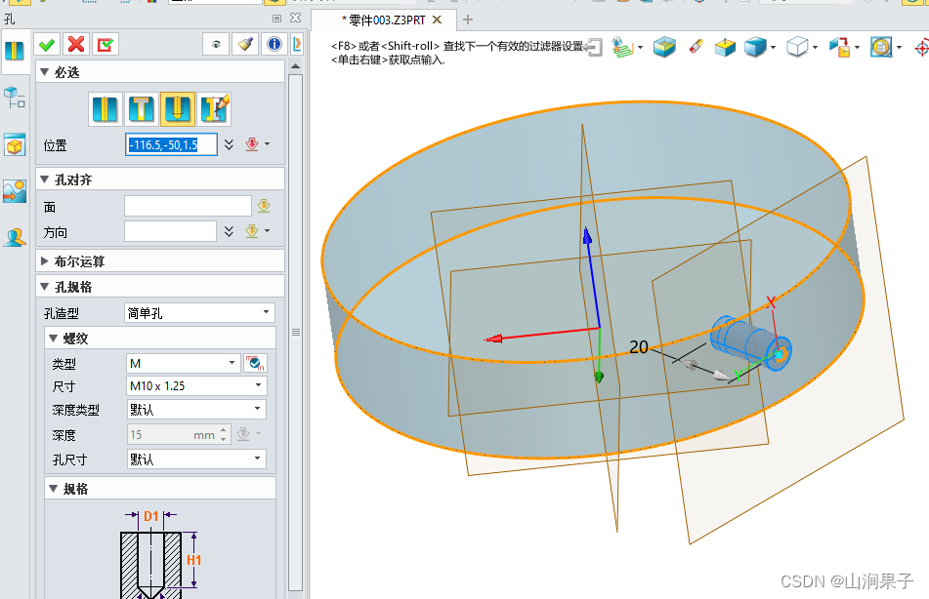This screenshot has height=599, width=929.
Task: Click the dimension value 20 in viewport
Action: (x=639, y=347)
